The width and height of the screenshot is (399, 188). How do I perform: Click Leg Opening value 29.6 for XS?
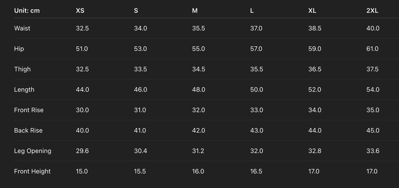(82, 151)
